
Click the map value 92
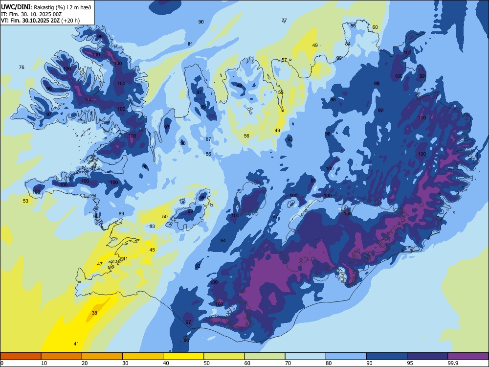tap(198, 266)
